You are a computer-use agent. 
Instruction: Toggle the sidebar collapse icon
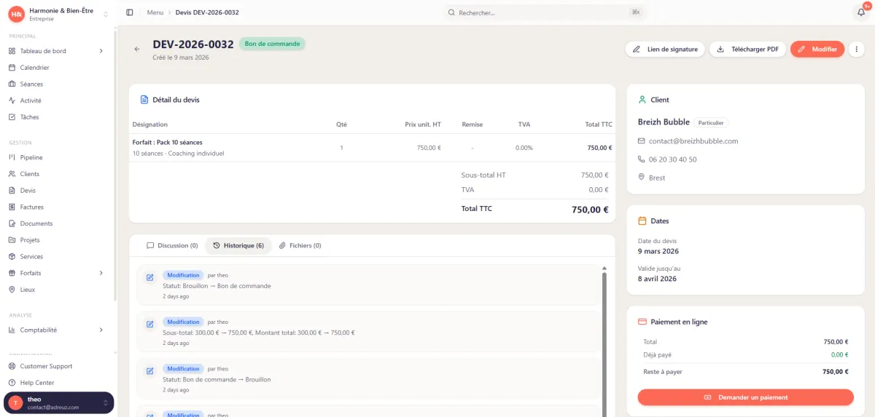pos(130,12)
